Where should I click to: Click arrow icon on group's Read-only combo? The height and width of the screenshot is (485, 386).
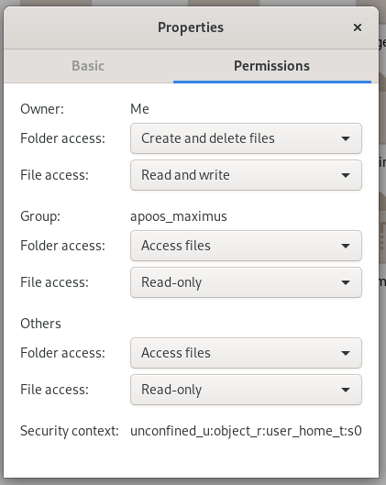pyautogui.click(x=346, y=282)
